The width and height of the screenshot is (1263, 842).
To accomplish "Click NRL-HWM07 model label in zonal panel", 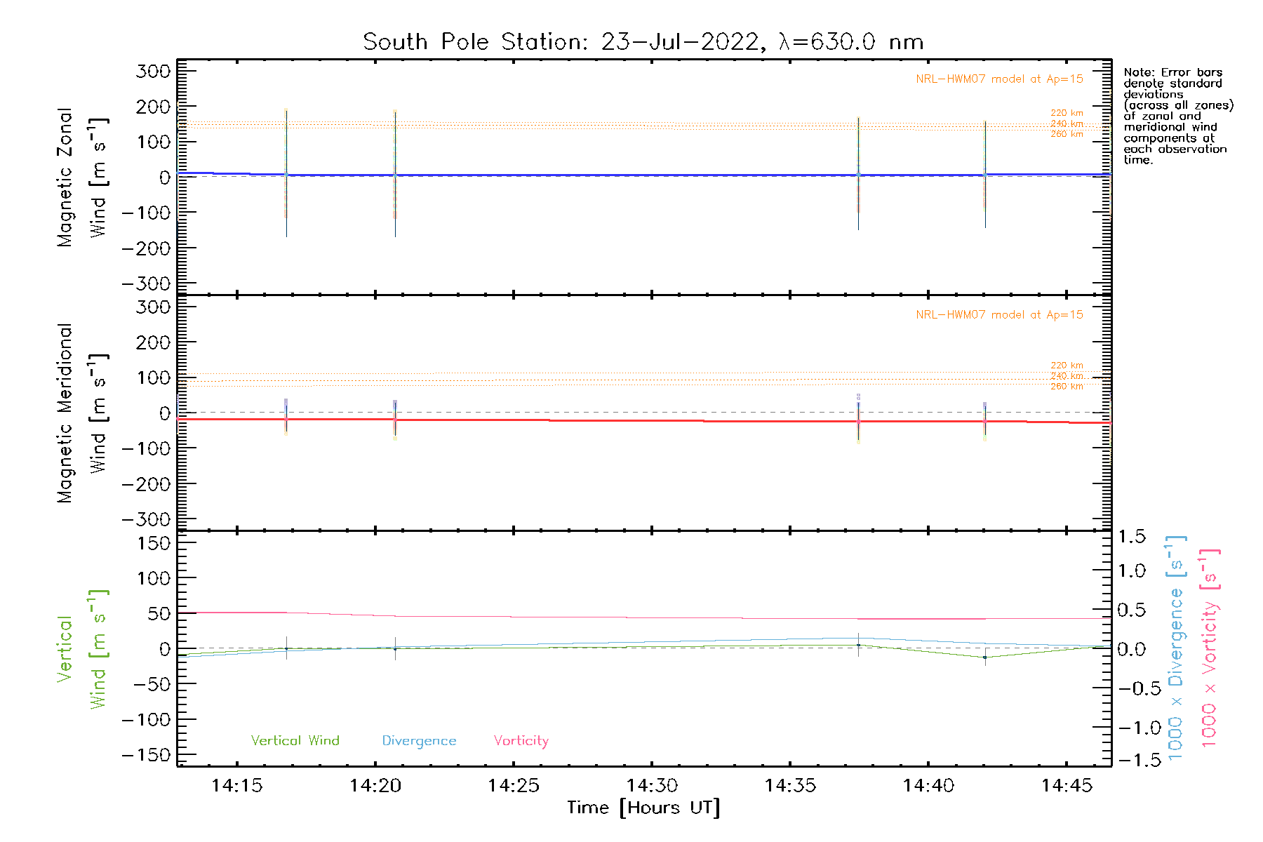I will [x=999, y=79].
